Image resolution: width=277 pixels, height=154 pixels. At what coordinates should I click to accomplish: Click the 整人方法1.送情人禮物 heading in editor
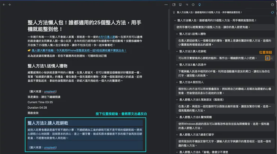tap(47, 66)
